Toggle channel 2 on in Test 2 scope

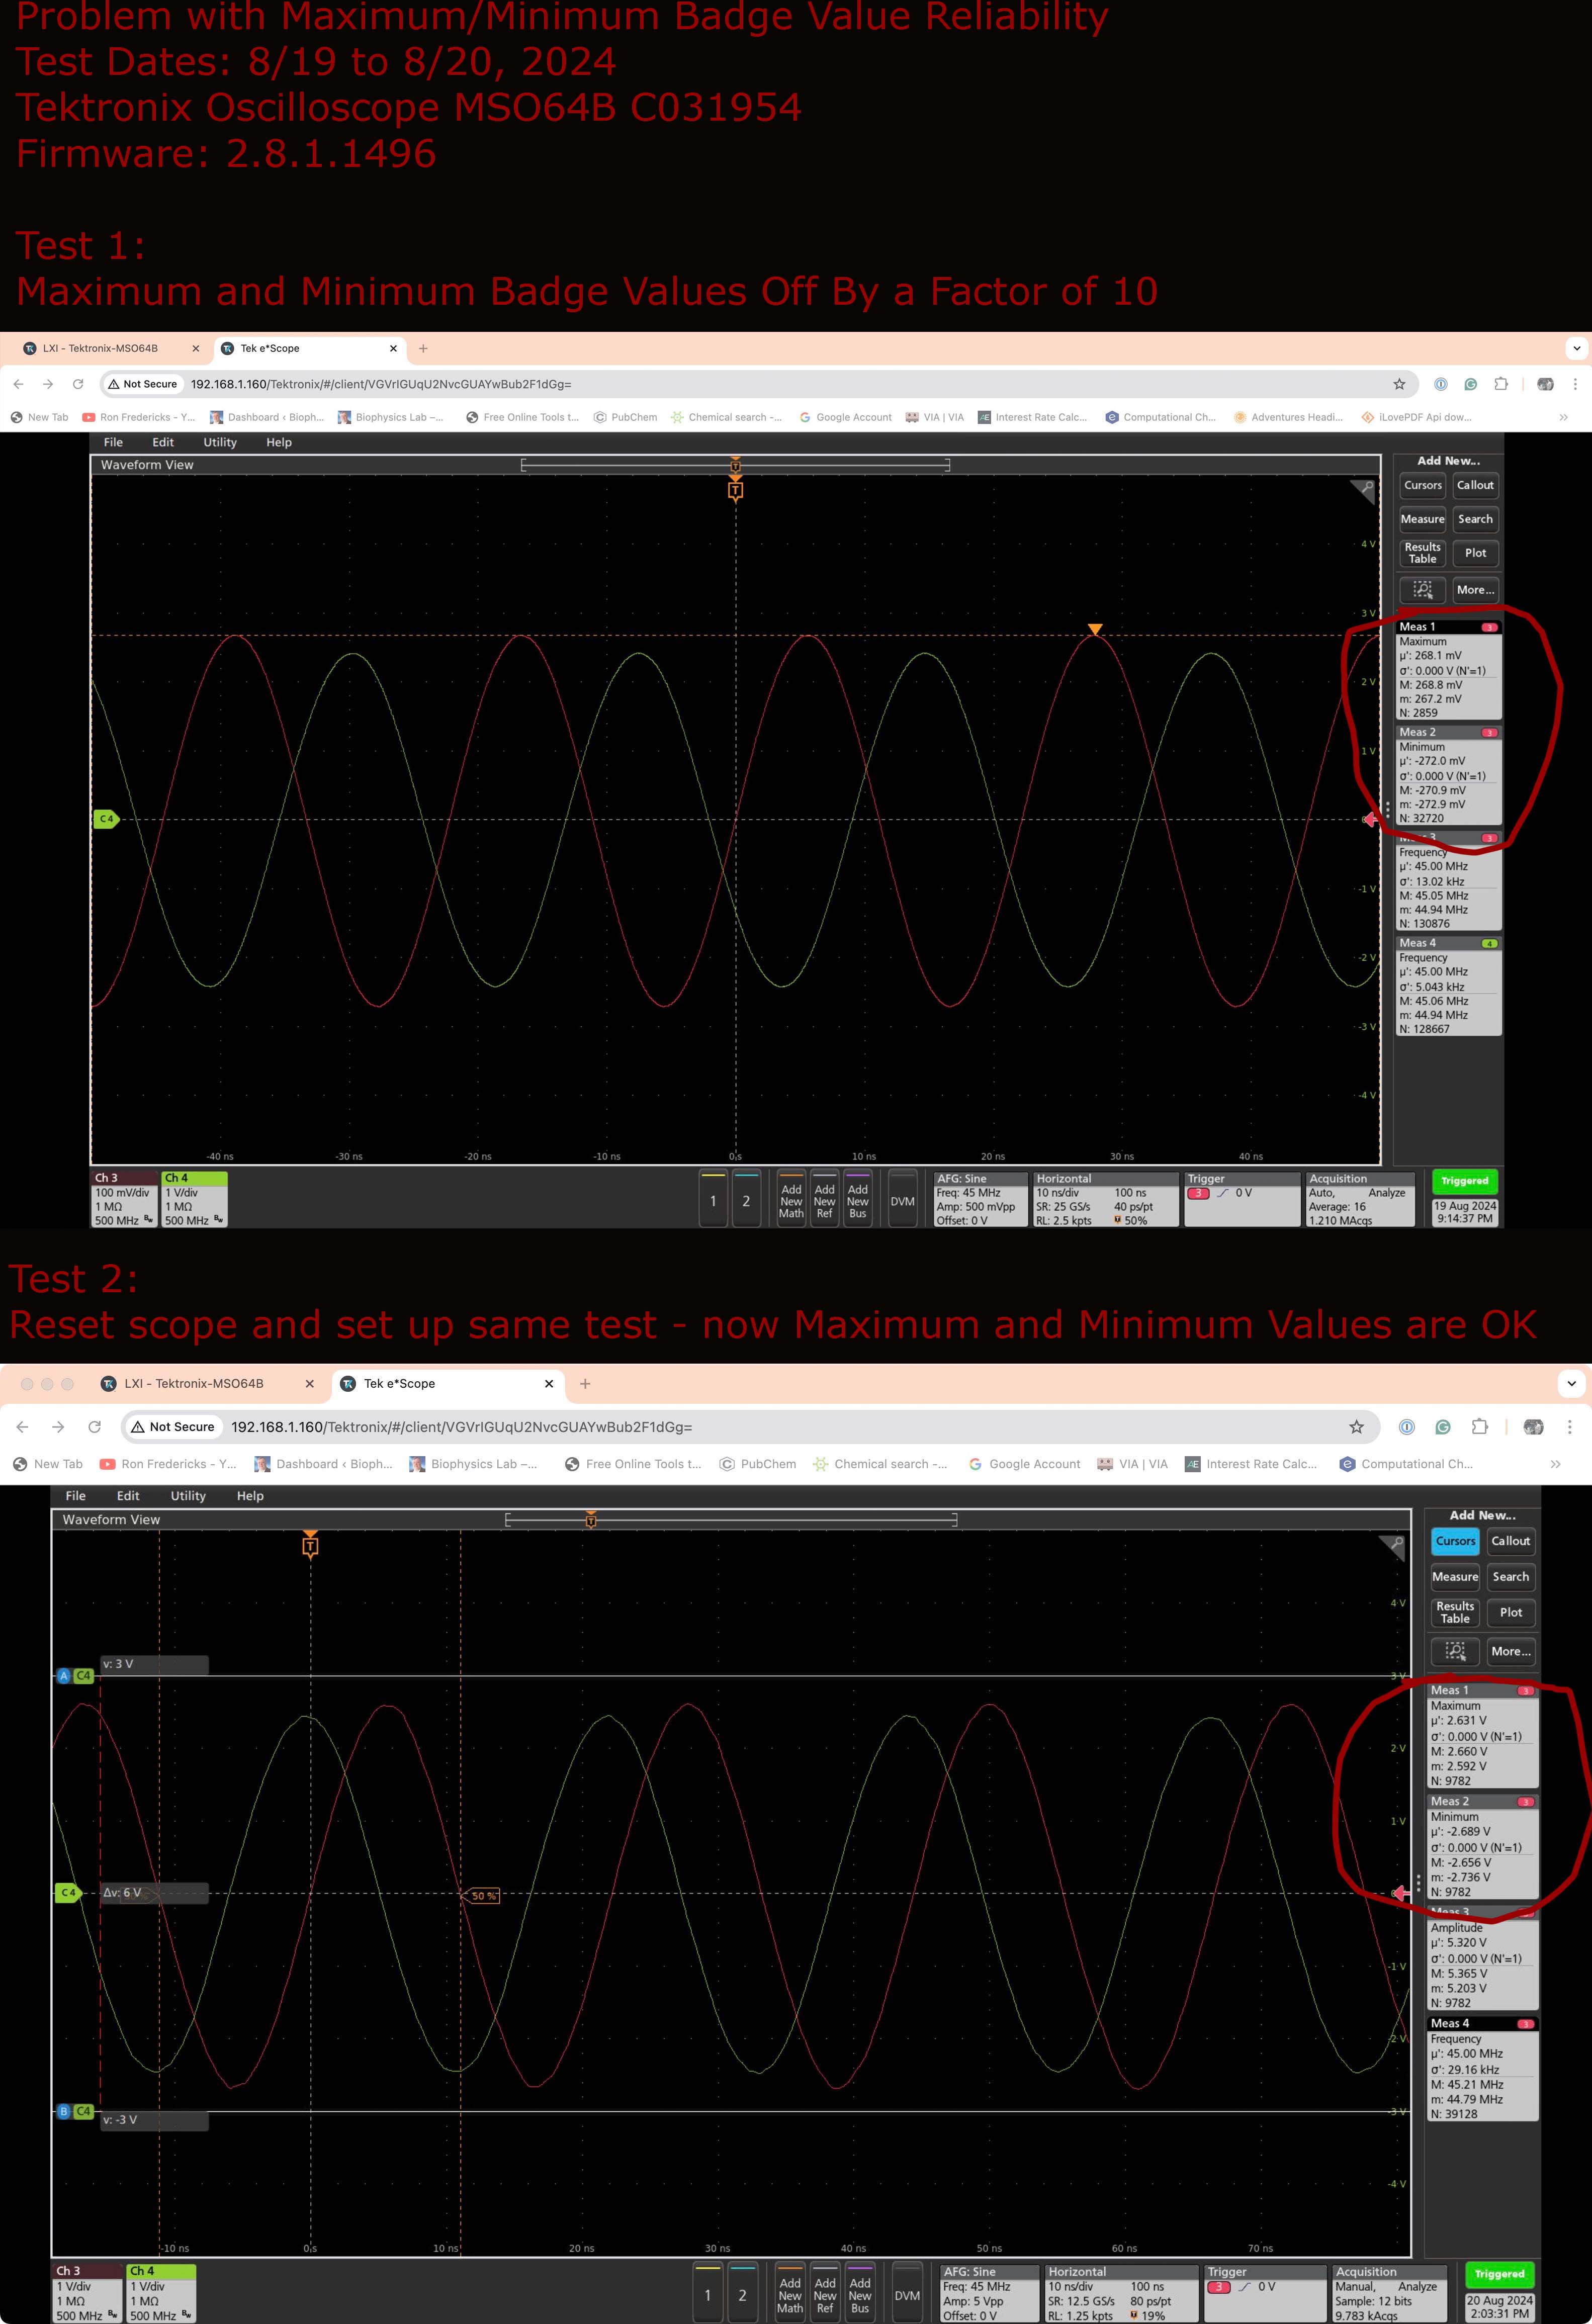click(742, 2295)
